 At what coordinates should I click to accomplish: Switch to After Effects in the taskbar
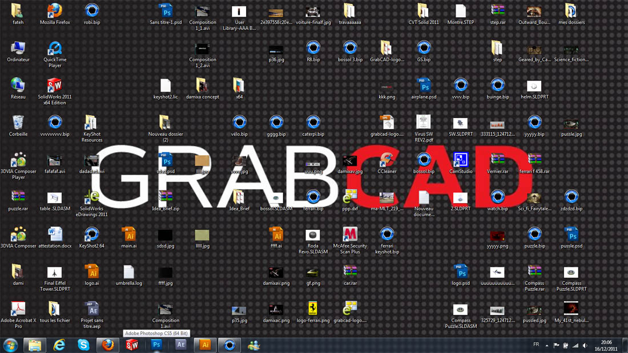click(x=180, y=345)
